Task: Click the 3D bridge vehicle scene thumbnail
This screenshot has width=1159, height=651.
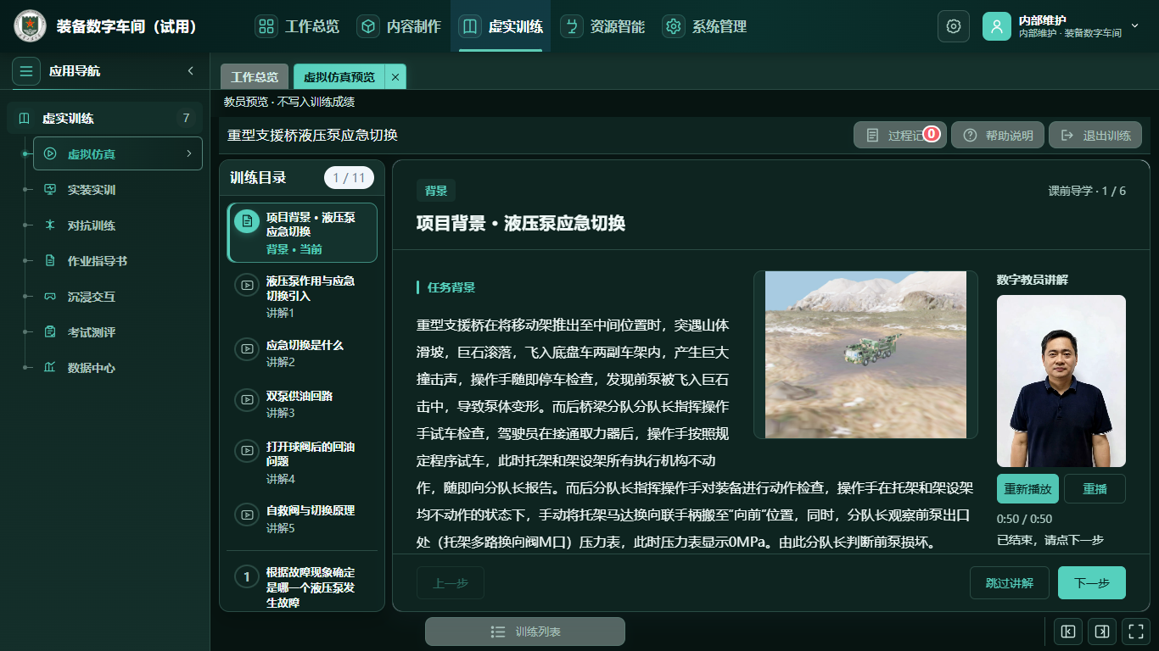Action: (x=865, y=354)
